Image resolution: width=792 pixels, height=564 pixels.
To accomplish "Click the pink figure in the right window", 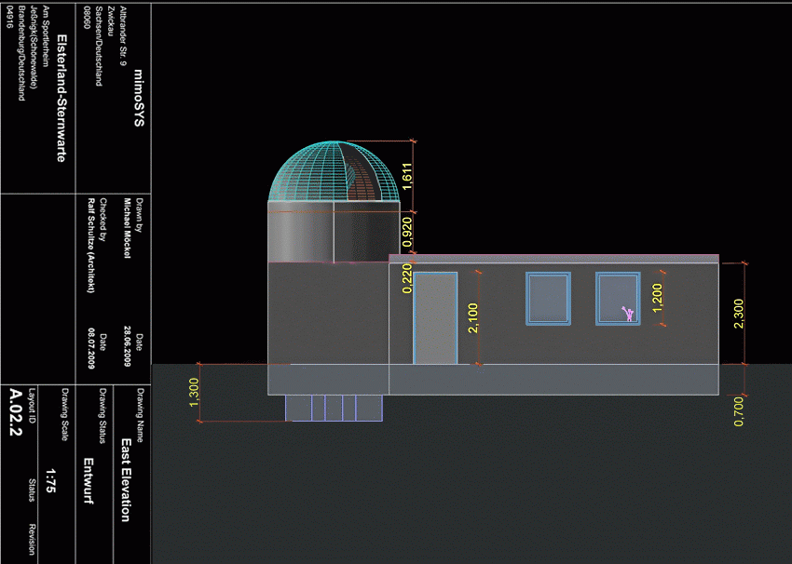I will pyautogui.click(x=629, y=314).
